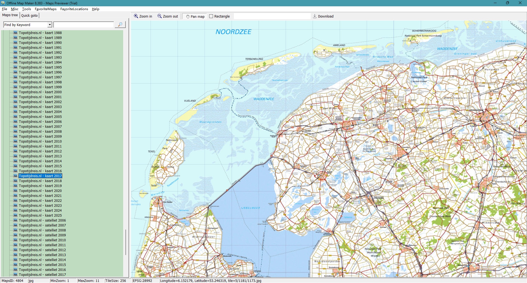This screenshot has height=283, width=527.
Task: Select Topotijdreis.nl - kaart 2018
Action: click(40, 181)
